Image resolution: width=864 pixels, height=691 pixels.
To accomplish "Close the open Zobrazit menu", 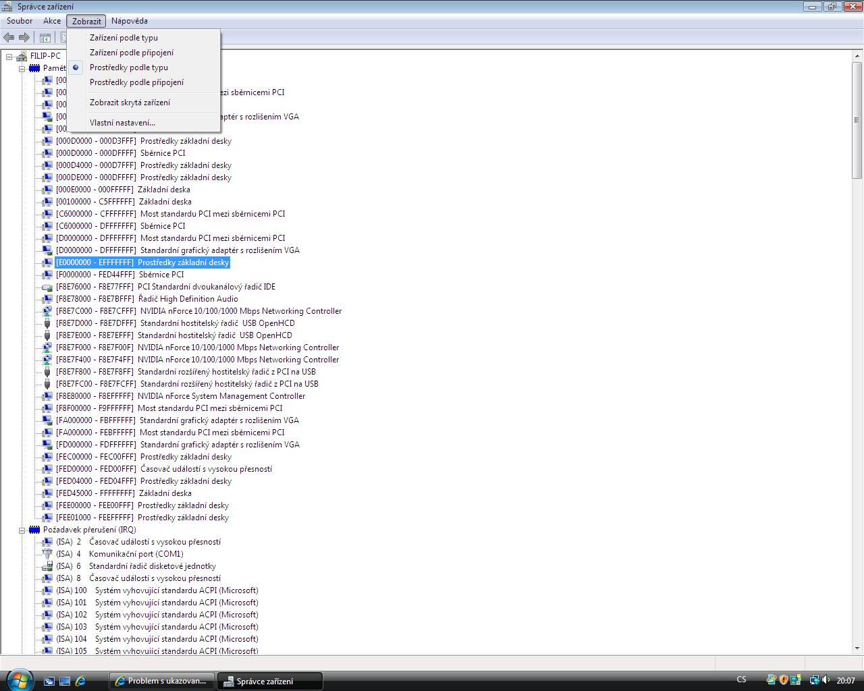I will [x=86, y=21].
